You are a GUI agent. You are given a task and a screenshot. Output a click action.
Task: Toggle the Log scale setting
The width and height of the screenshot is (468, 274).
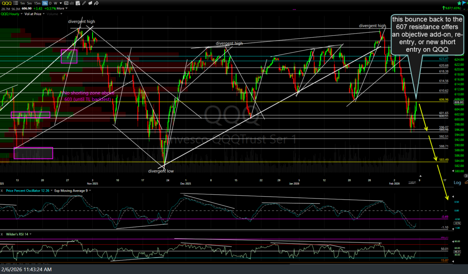pos(457,183)
